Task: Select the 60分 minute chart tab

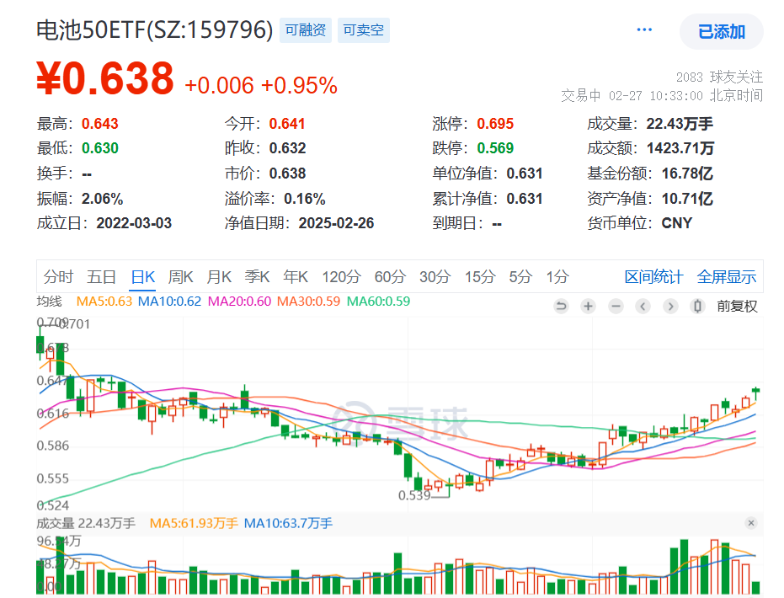Action: pyautogui.click(x=390, y=276)
